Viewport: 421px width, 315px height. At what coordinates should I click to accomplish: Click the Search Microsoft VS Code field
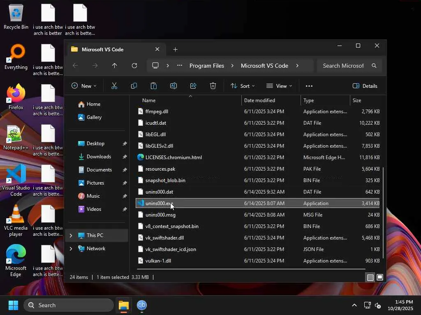[349, 66]
